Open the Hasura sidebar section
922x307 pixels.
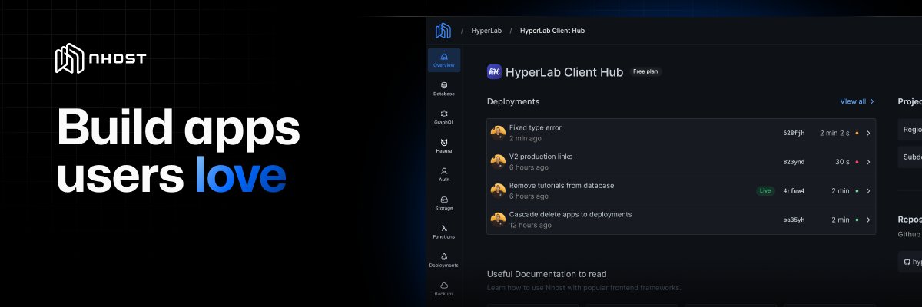pos(444,146)
